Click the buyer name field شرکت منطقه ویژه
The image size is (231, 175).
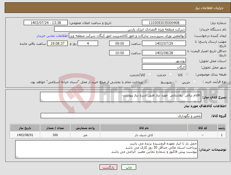coord(120,29)
